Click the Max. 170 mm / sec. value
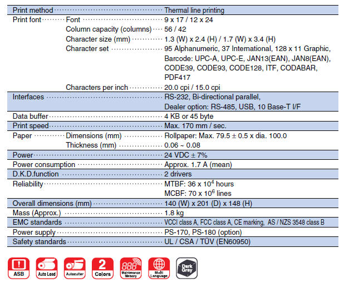Image resolution: width=344 pixels, height=283 pixels. tap(195, 125)
